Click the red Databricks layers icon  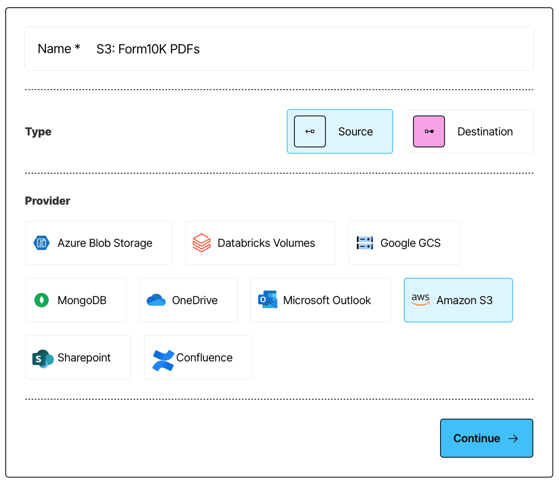coord(201,243)
